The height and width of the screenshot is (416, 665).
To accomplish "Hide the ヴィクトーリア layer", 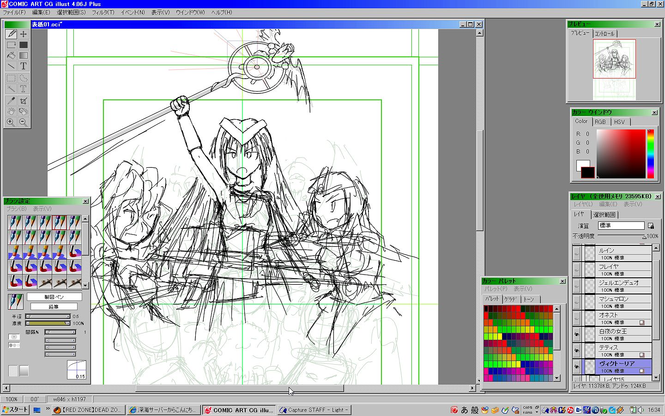I will 577,367.
